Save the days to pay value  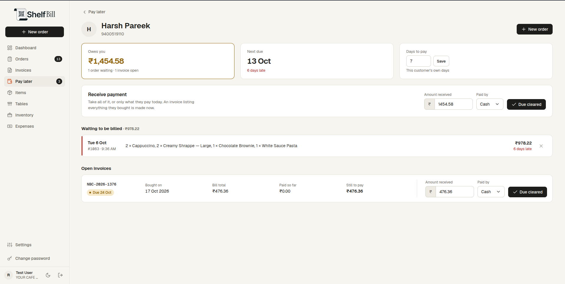coord(441,61)
